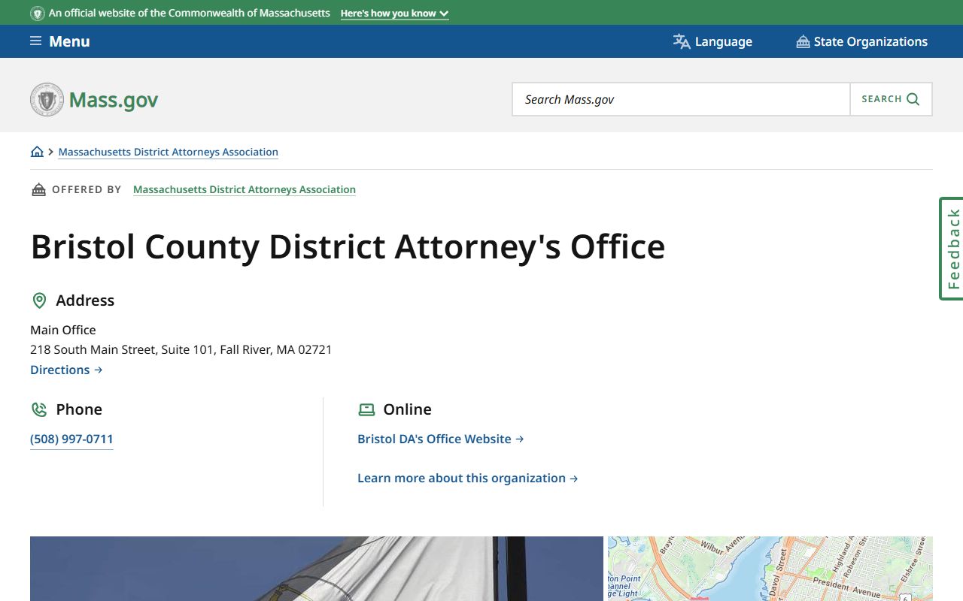This screenshot has width=963, height=601.
Task: Click the Language translate icon
Action: (x=682, y=41)
